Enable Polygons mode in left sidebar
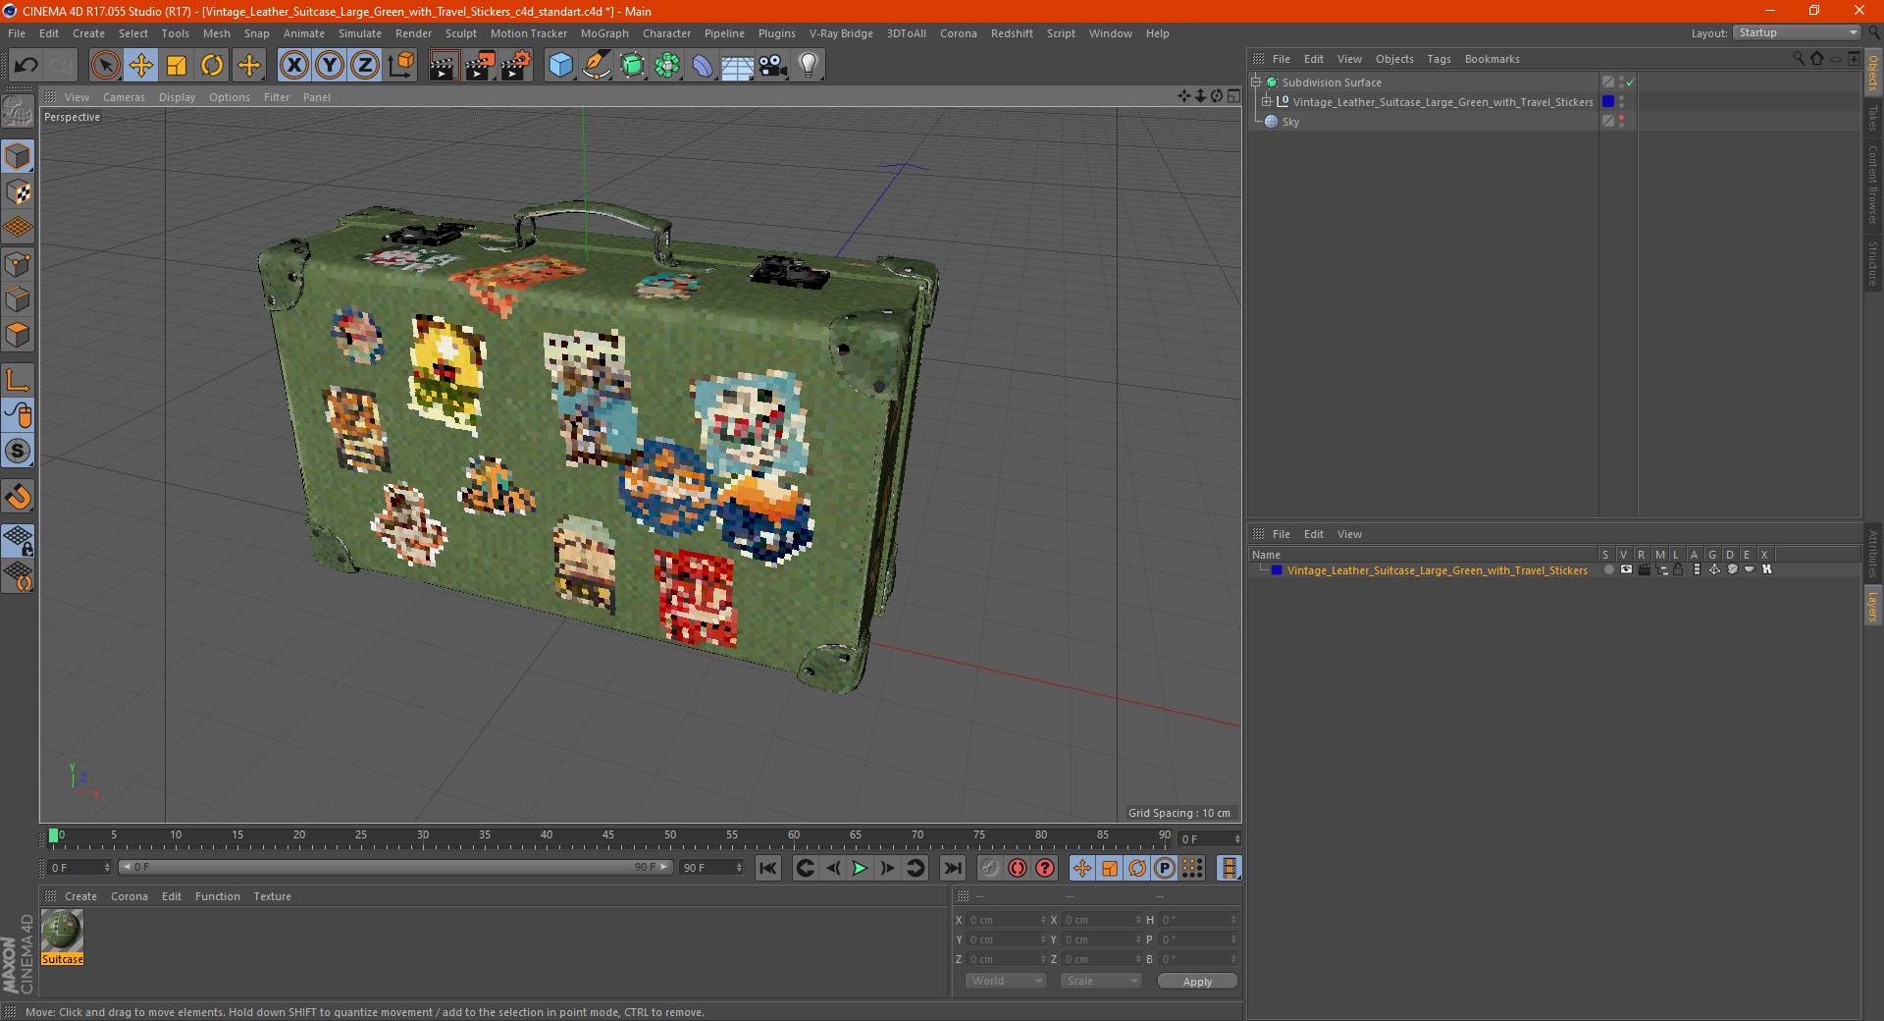This screenshot has height=1021, width=1884. click(19, 335)
